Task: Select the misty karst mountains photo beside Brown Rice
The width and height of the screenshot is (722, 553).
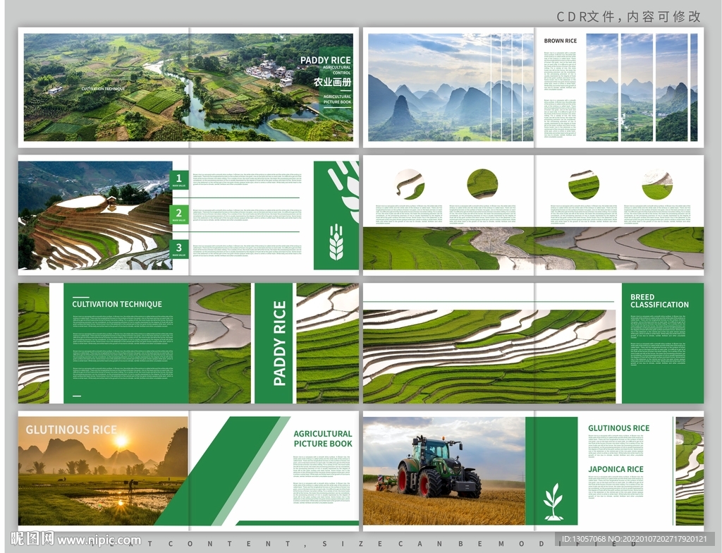Action: (x=451, y=87)
